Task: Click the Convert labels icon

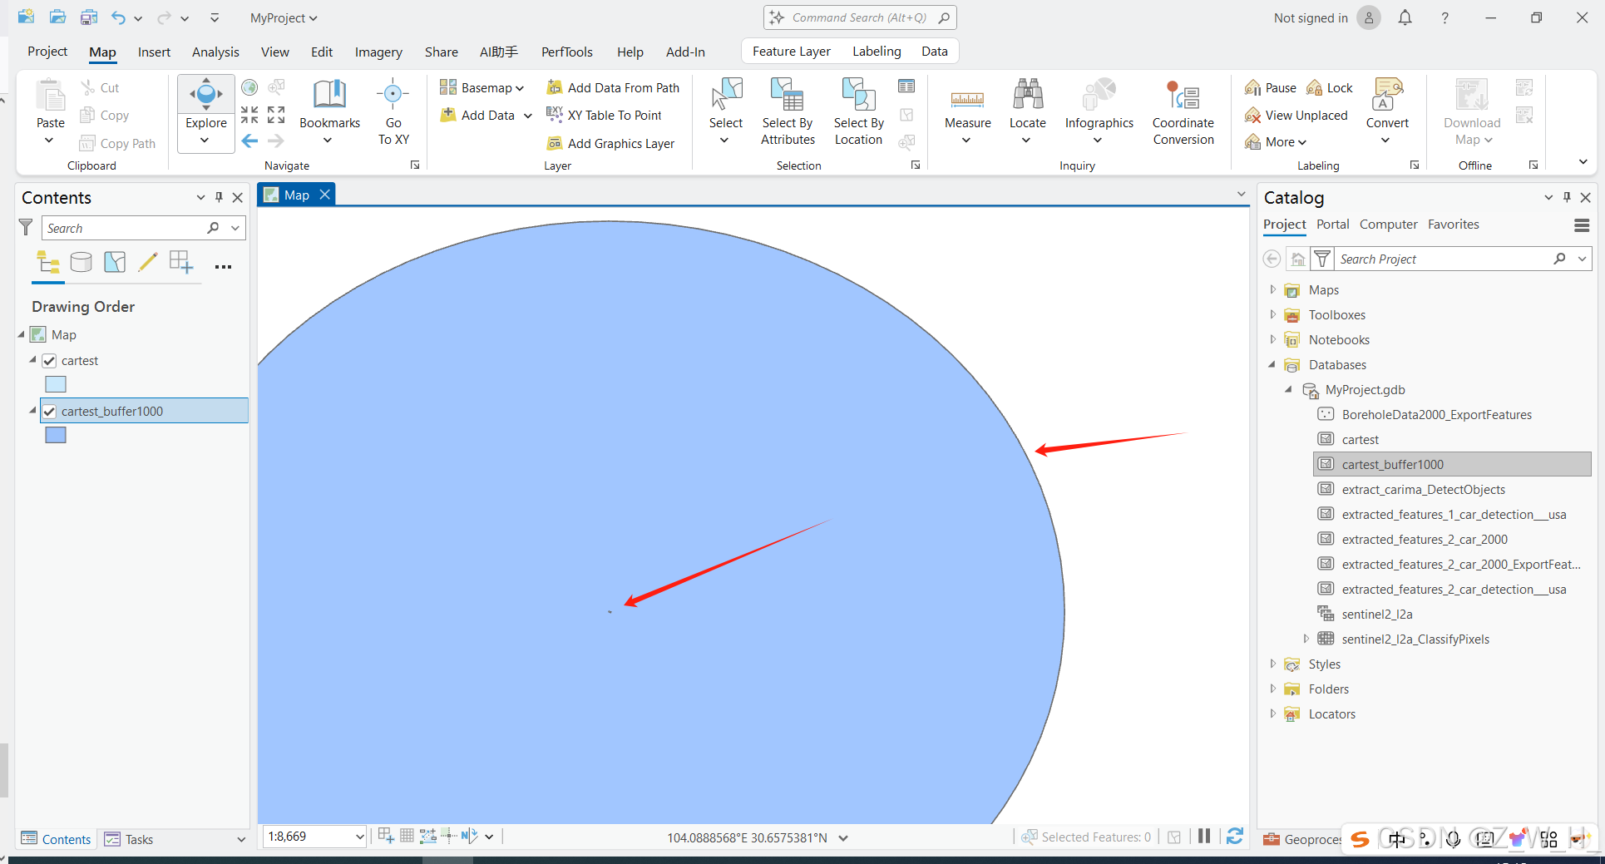Action: point(1387,94)
